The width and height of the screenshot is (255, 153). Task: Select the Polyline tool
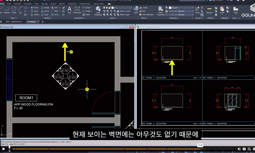point(7,10)
